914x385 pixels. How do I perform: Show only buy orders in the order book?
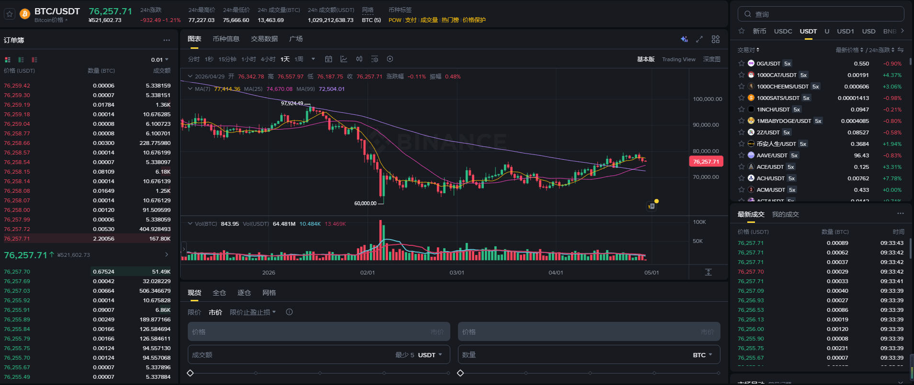pos(21,60)
